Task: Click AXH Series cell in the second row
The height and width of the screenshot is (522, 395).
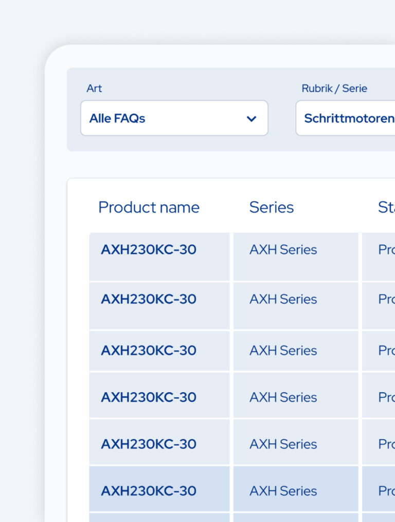Action: 296,306
